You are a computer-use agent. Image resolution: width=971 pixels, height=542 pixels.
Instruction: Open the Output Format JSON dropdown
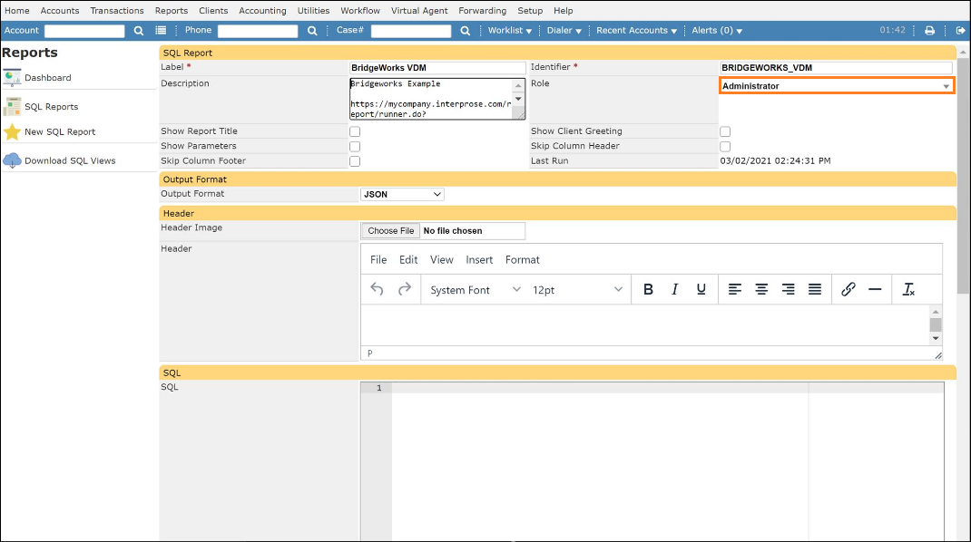click(402, 194)
